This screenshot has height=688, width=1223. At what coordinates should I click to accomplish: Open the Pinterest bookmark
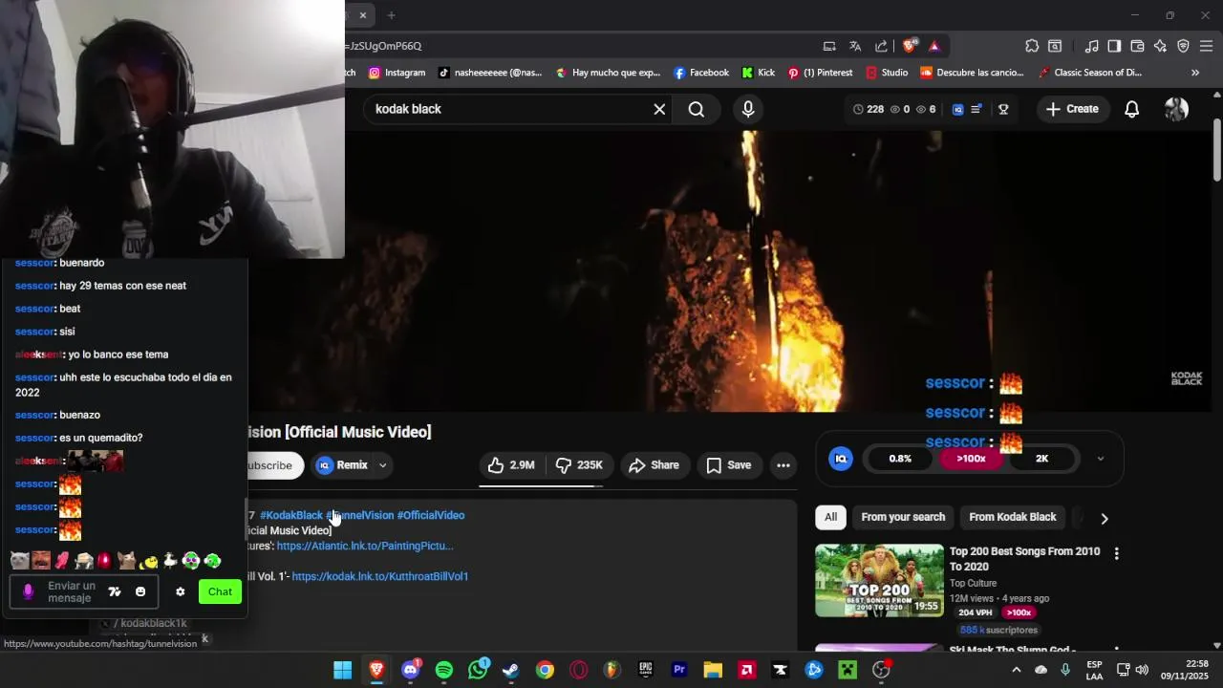[x=820, y=73]
